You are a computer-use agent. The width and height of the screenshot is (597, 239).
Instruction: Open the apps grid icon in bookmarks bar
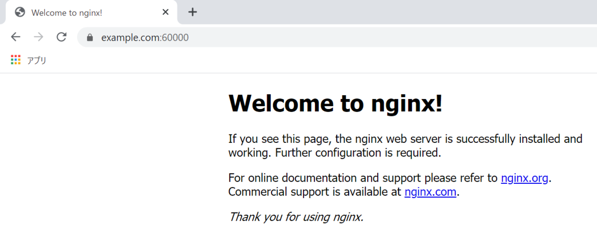tap(16, 60)
